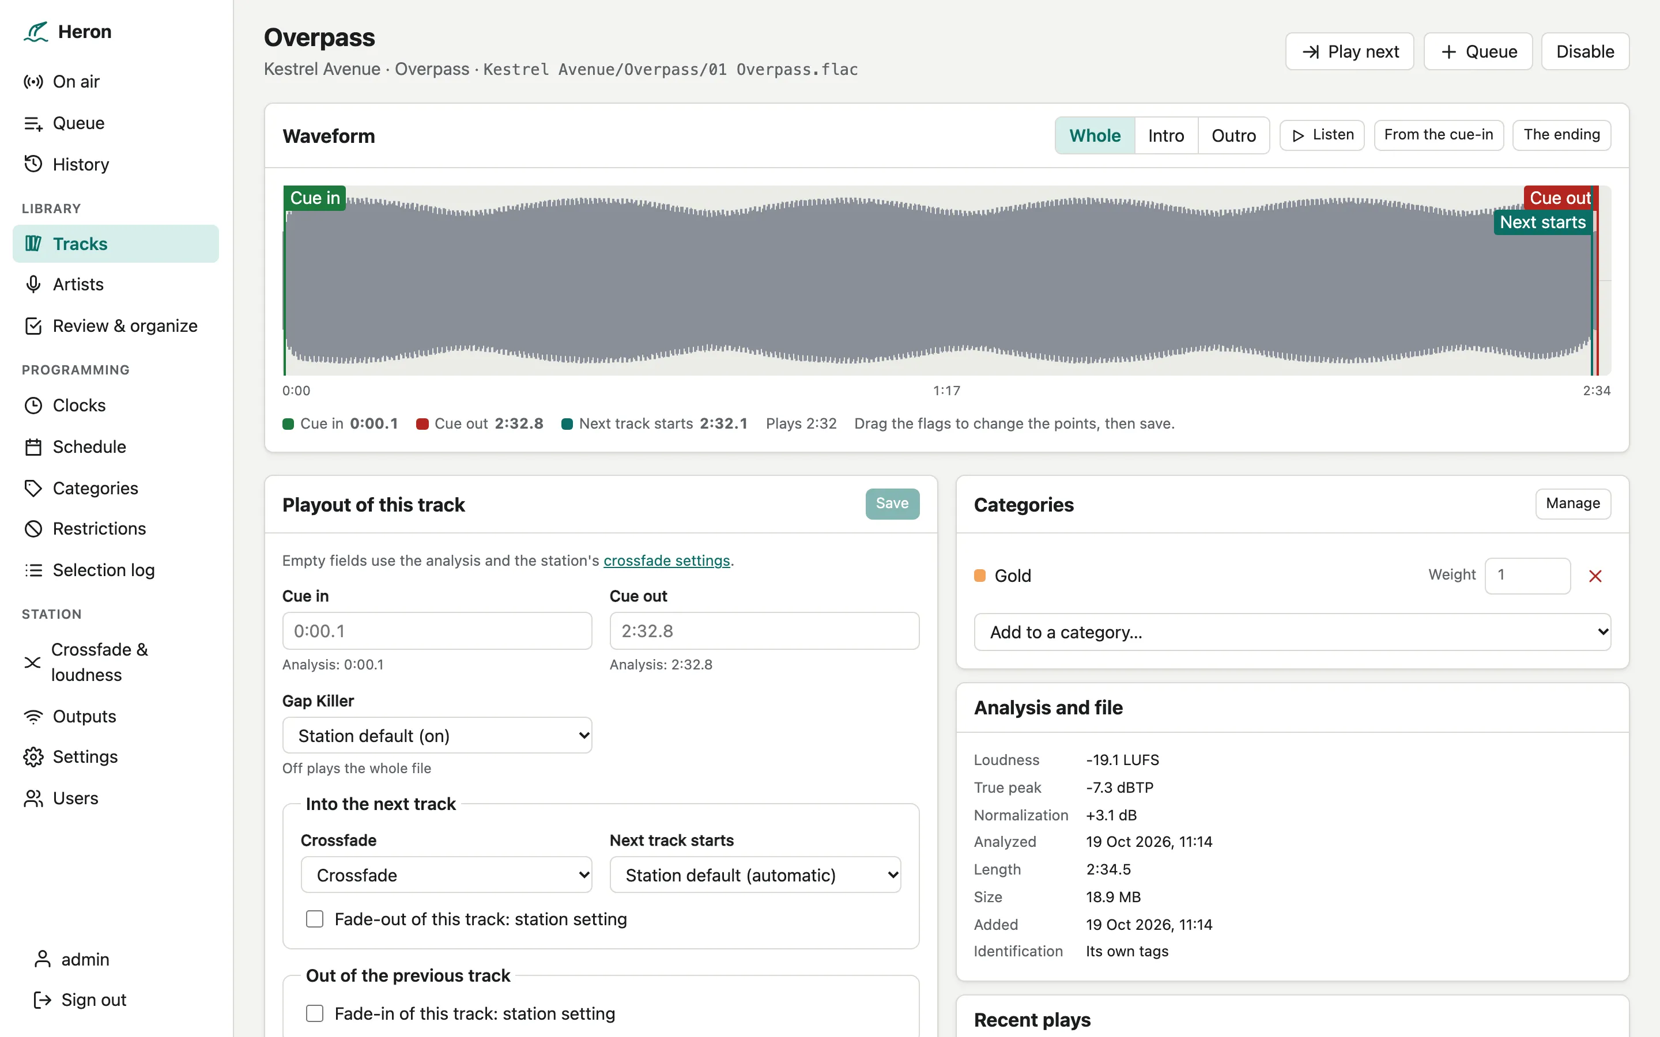Image resolution: width=1660 pixels, height=1037 pixels.
Task: Tick Fade-out of this track checkbox
Action: (315, 919)
